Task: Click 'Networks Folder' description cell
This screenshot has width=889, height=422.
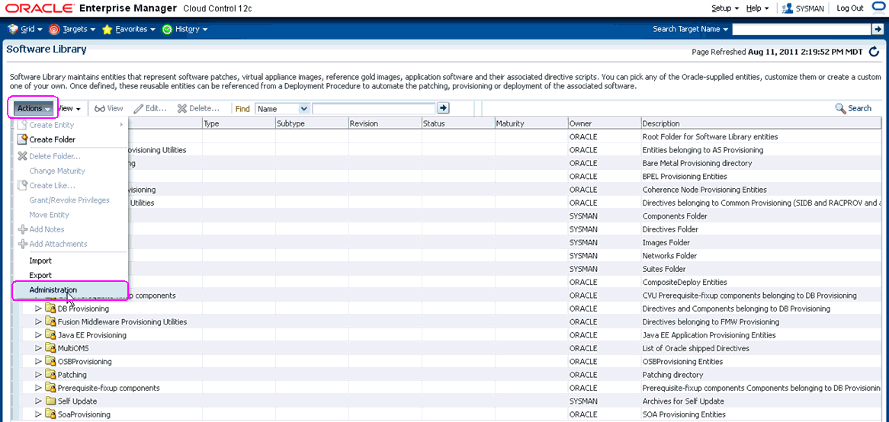Action: point(671,256)
